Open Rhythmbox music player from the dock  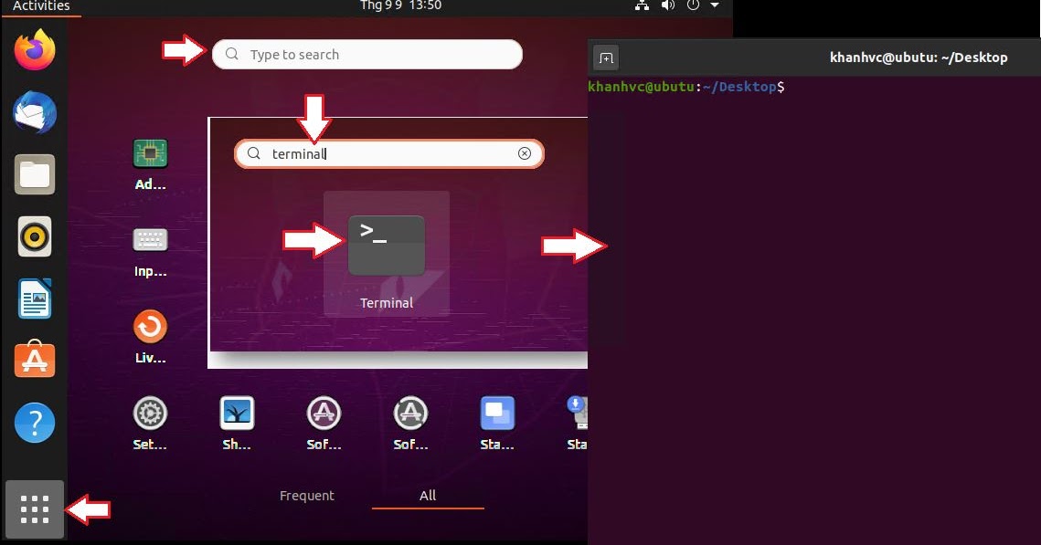(34, 236)
